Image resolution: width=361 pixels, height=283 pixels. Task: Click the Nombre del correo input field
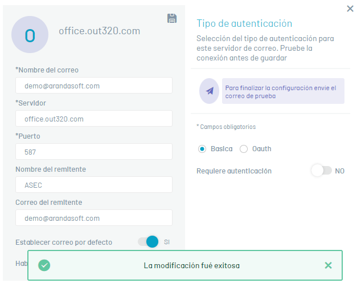coord(94,86)
